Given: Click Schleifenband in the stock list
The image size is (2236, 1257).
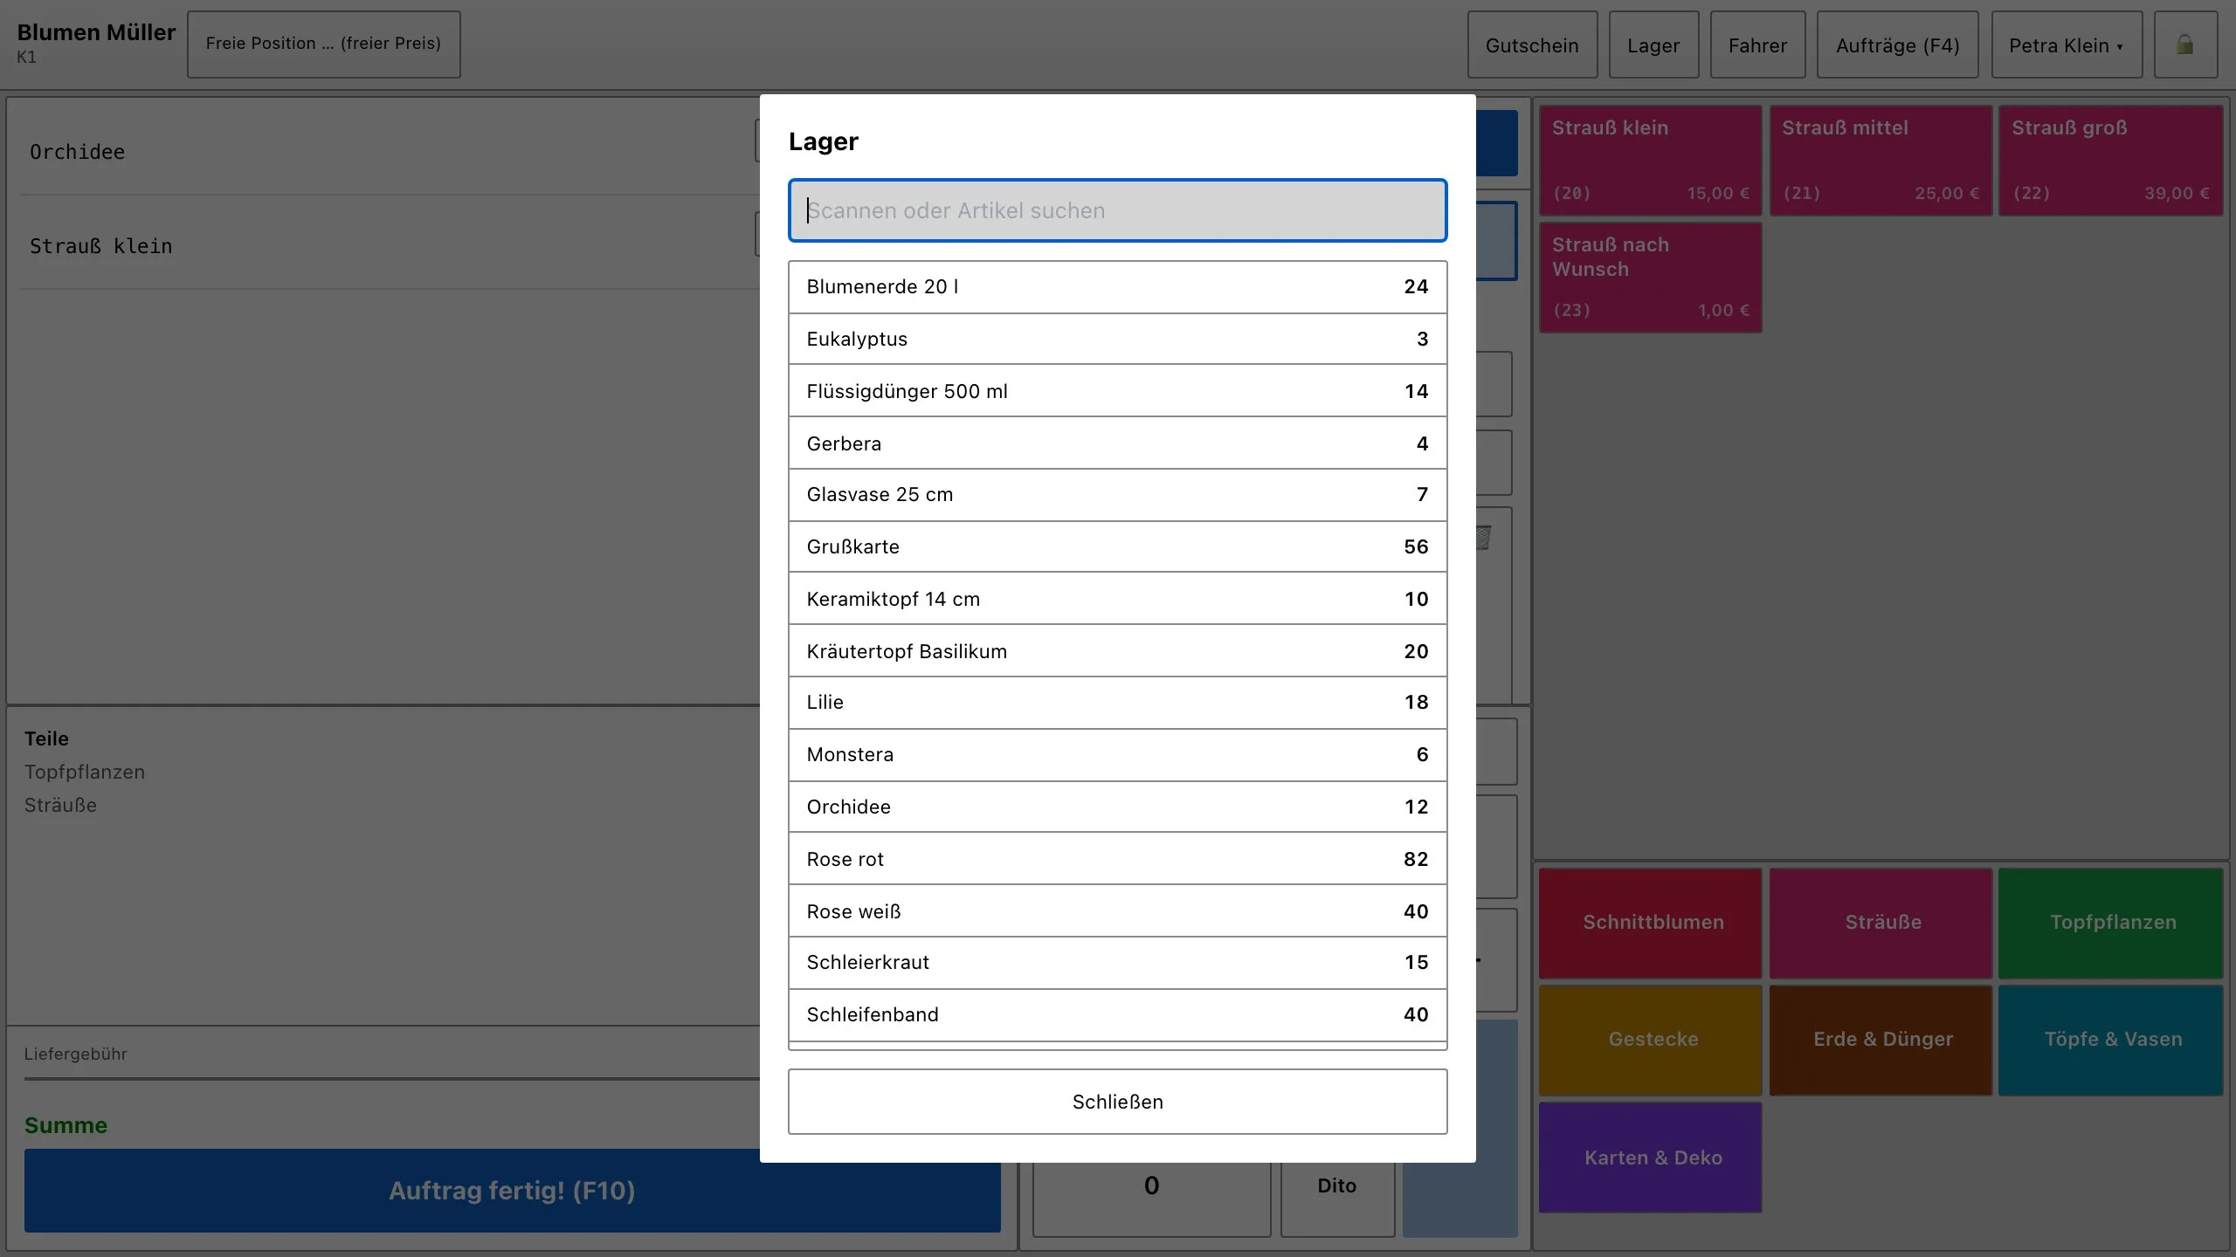Looking at the screenshot, I should point(1117,1014).
